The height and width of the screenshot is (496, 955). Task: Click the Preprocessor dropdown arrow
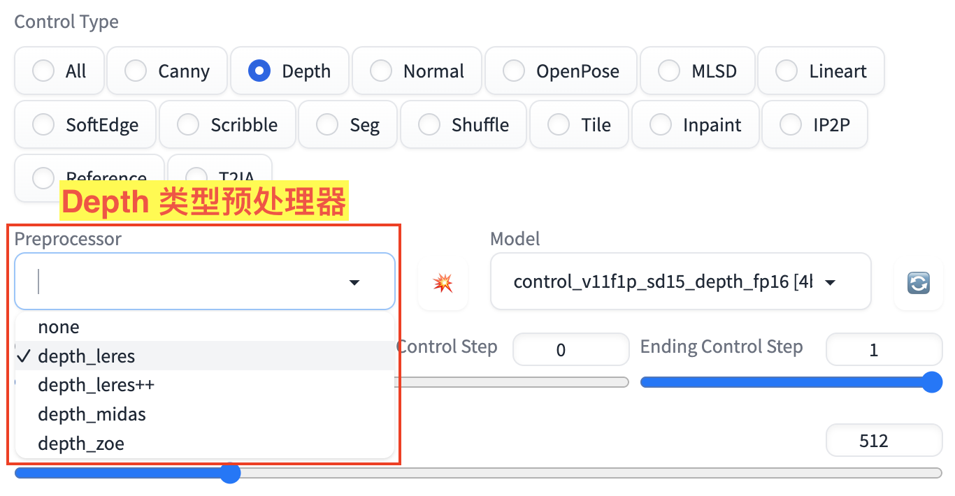[354, 282]
